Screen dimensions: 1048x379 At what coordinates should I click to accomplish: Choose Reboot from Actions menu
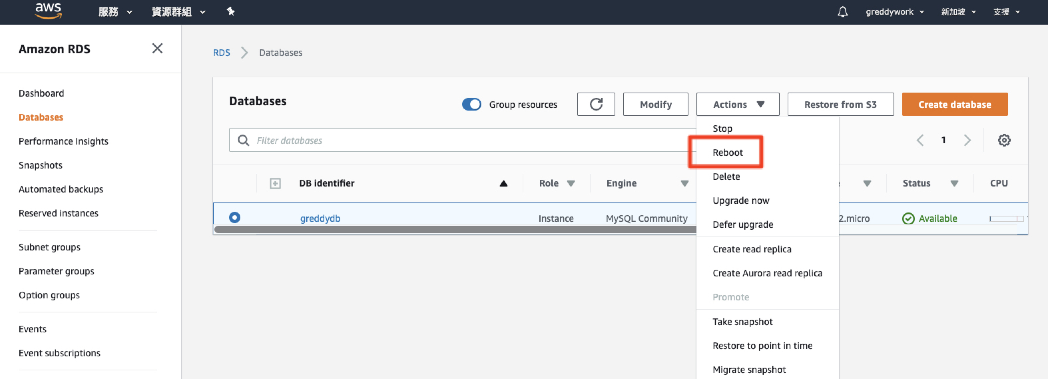[x=727, y=153]
